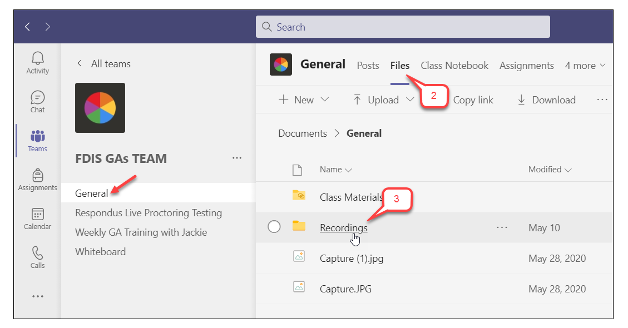Open Chat in the sidebar

[x=37, y=101]
